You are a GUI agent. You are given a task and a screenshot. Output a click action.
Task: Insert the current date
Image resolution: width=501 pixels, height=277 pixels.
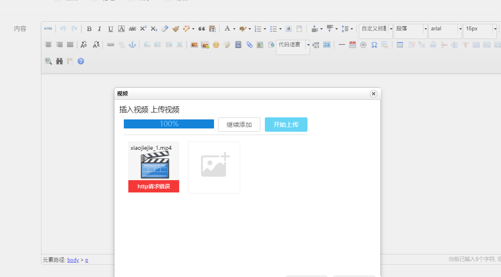(353, 45)
